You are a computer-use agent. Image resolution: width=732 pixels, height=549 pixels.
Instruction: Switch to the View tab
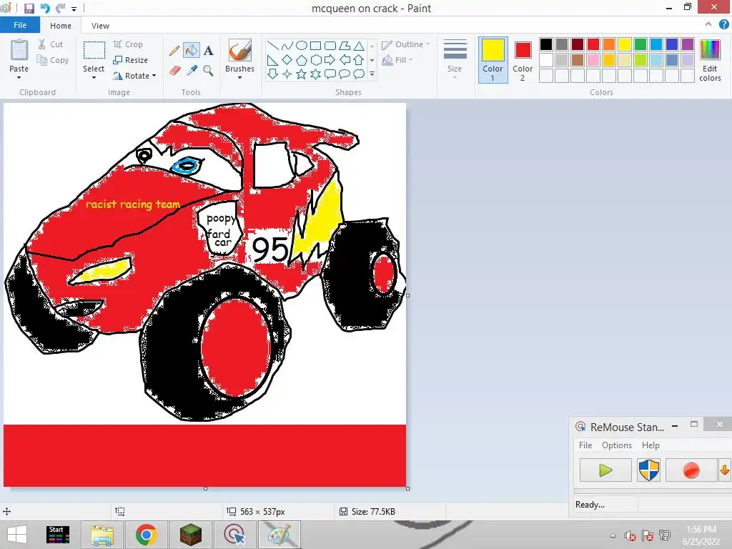[x=100, y=26]
